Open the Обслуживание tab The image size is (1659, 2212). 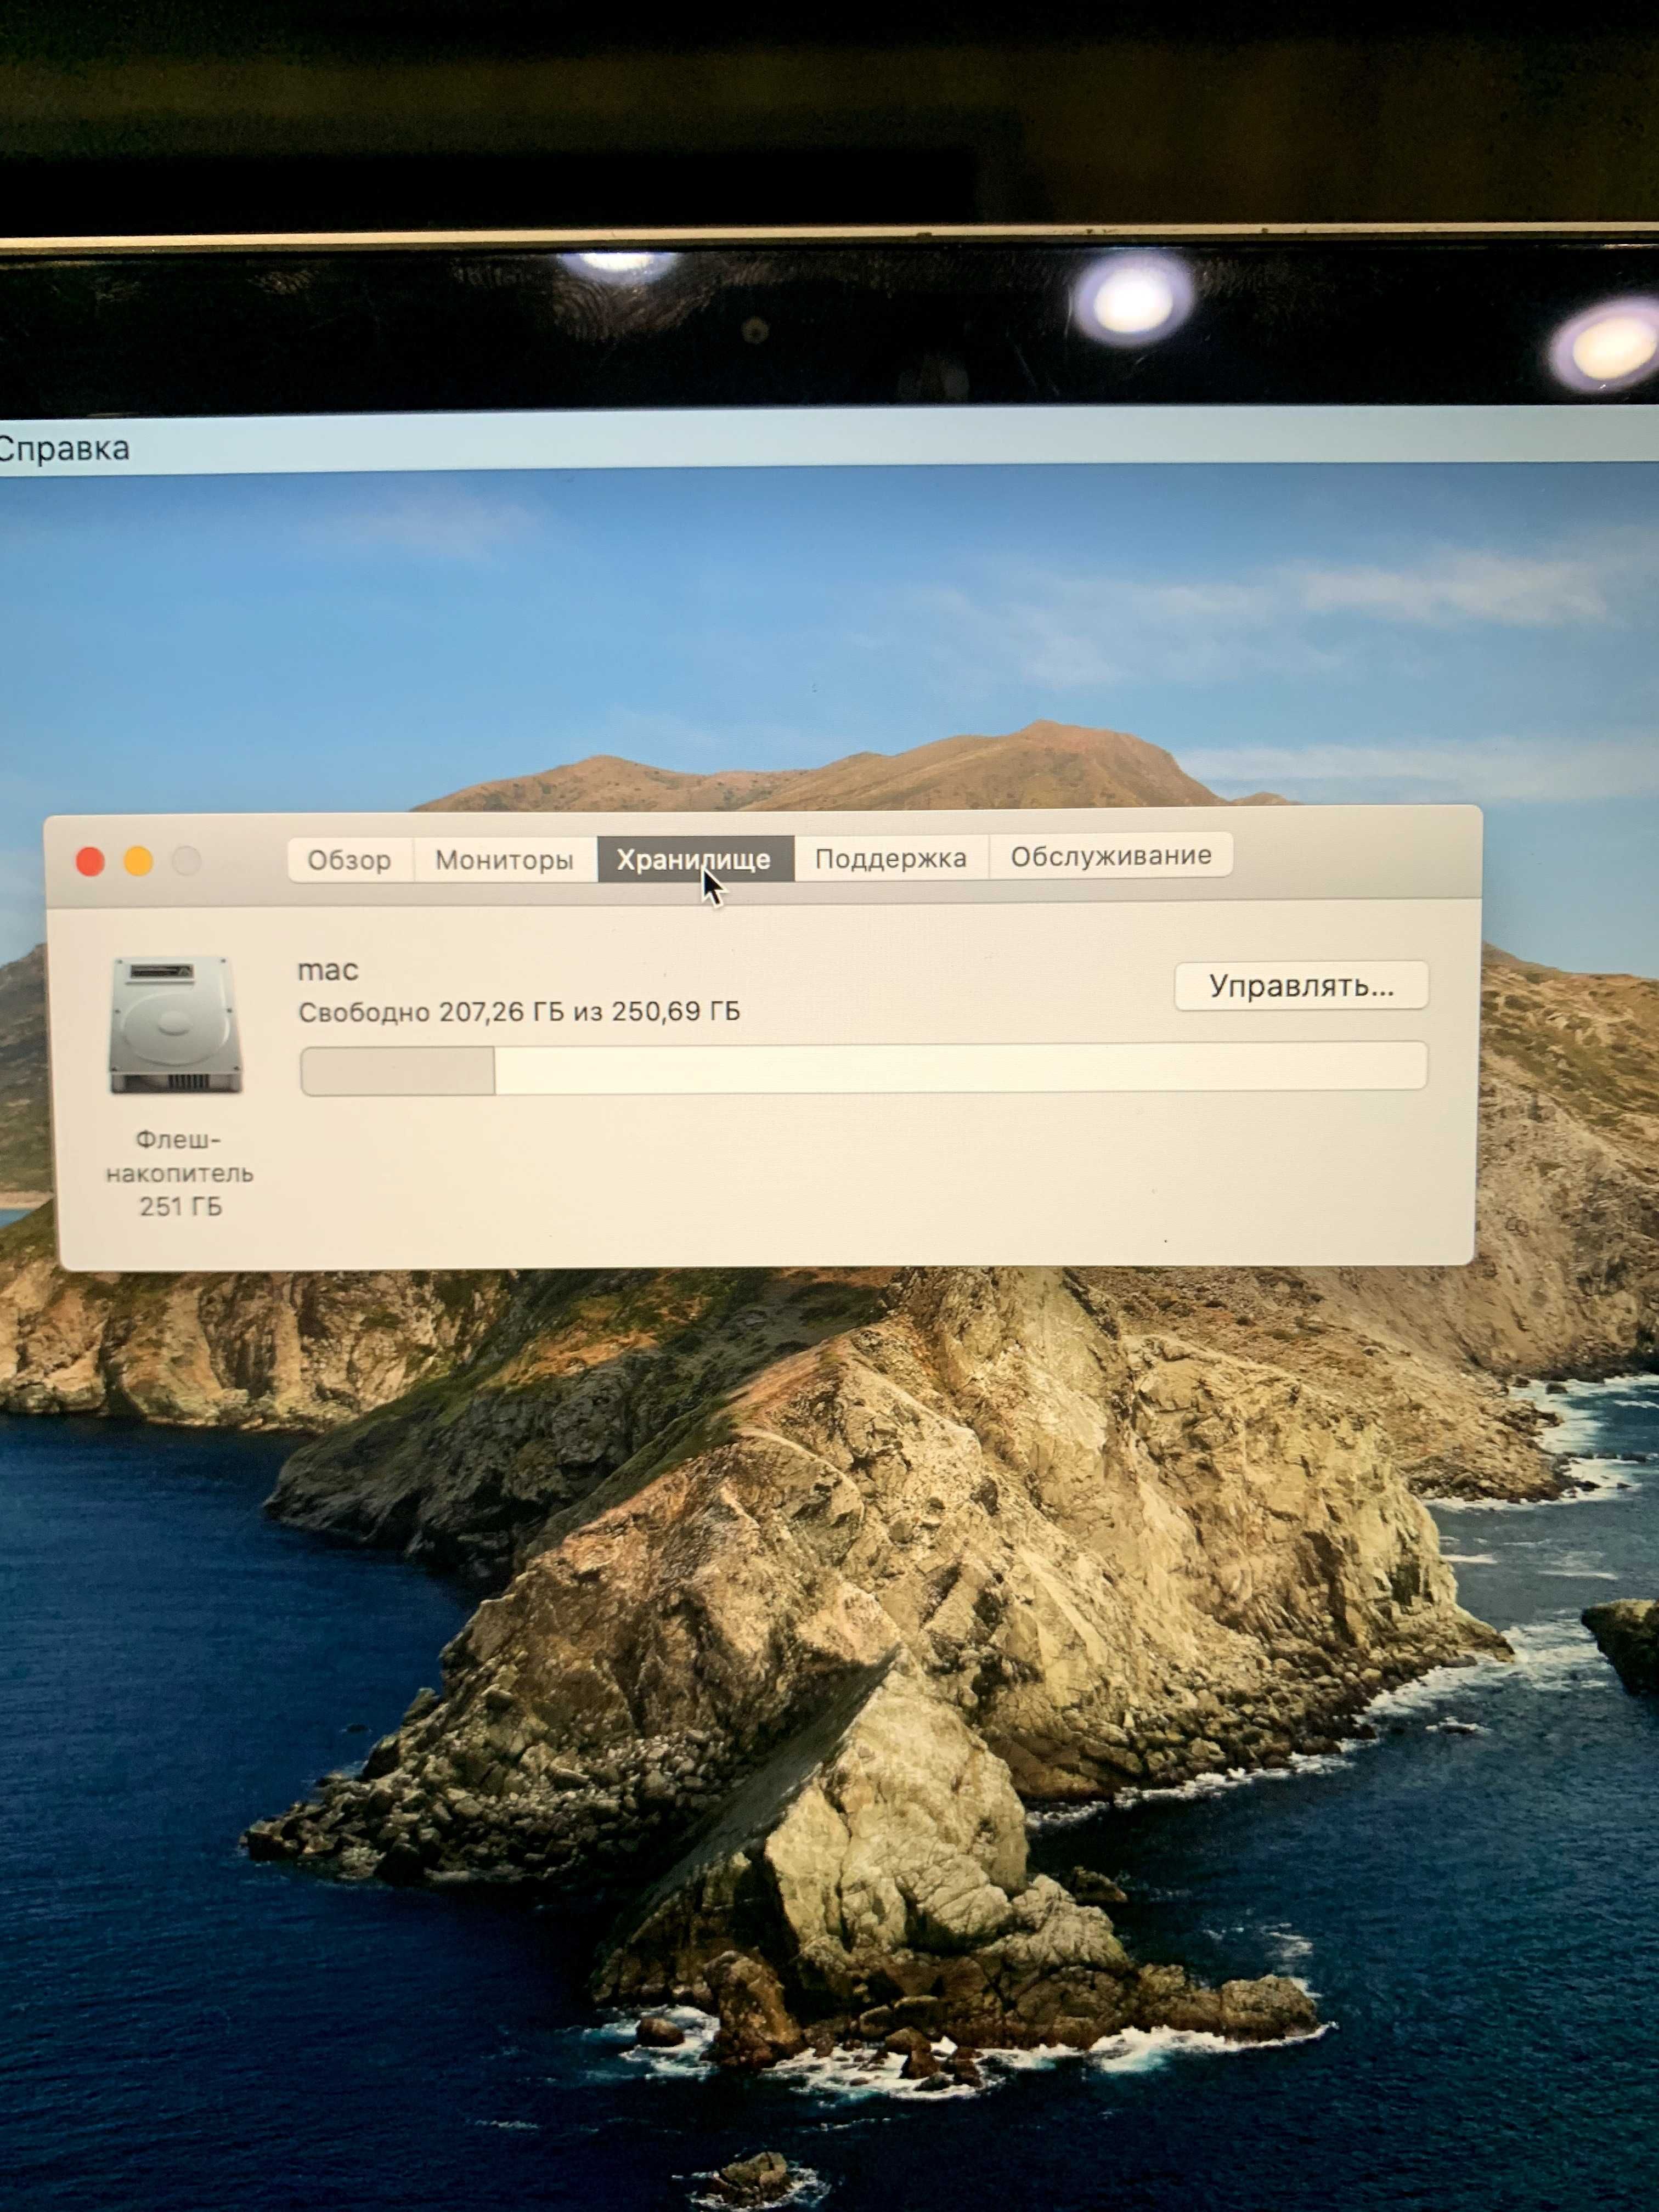[x=1111, y=856]
